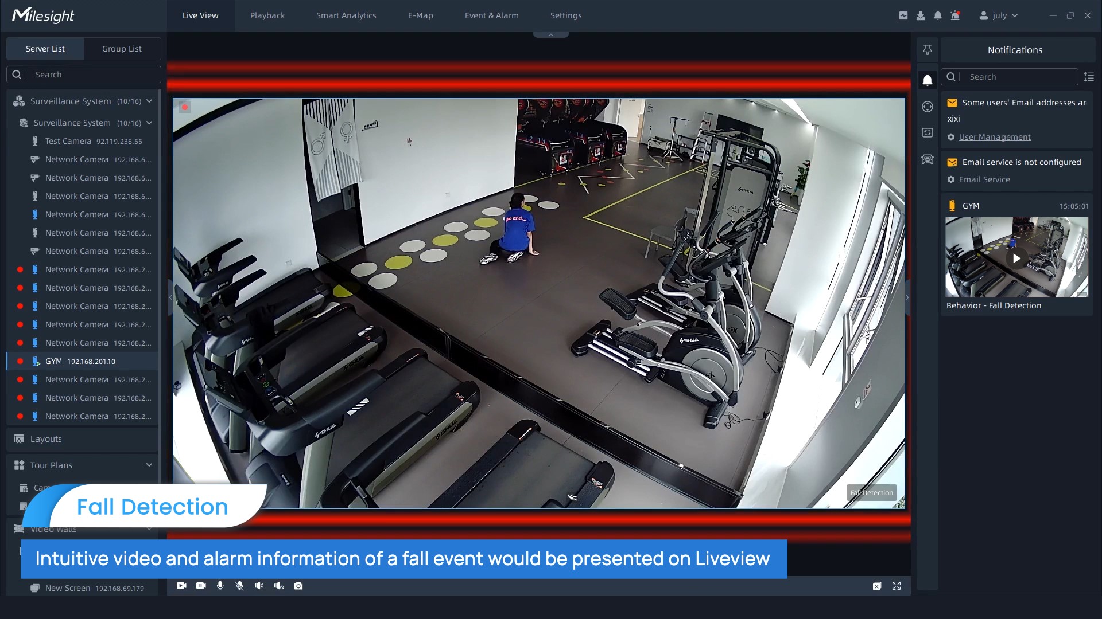Expand the Tour Plans section
1102x619 pixels.
tap(149, 465)
